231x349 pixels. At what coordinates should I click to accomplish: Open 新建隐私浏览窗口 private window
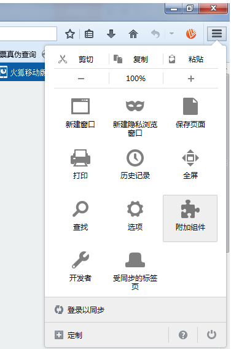[x=135, y=117]
